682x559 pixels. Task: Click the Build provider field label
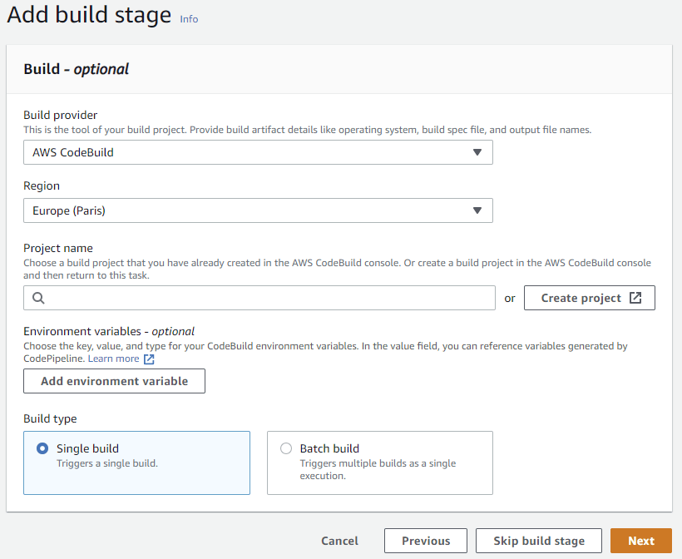pos(61,115)
